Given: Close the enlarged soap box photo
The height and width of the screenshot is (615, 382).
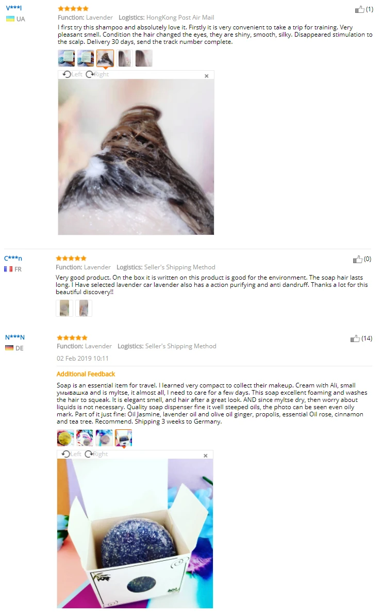Looking at the screenshot, I should point(205,456).
